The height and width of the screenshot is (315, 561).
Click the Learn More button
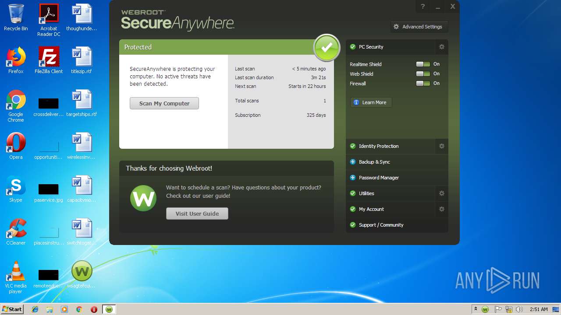[371, 102]
